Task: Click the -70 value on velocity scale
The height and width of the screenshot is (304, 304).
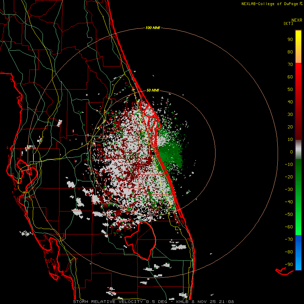Action: 289,239
